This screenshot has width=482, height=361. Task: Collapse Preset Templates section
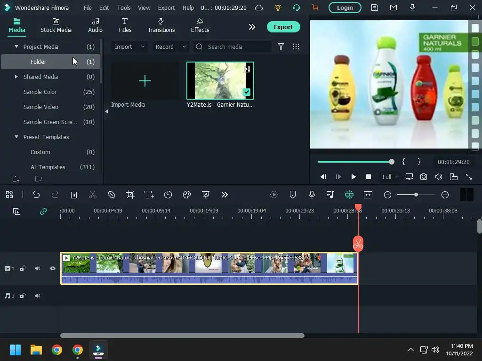tap(16, 137)
